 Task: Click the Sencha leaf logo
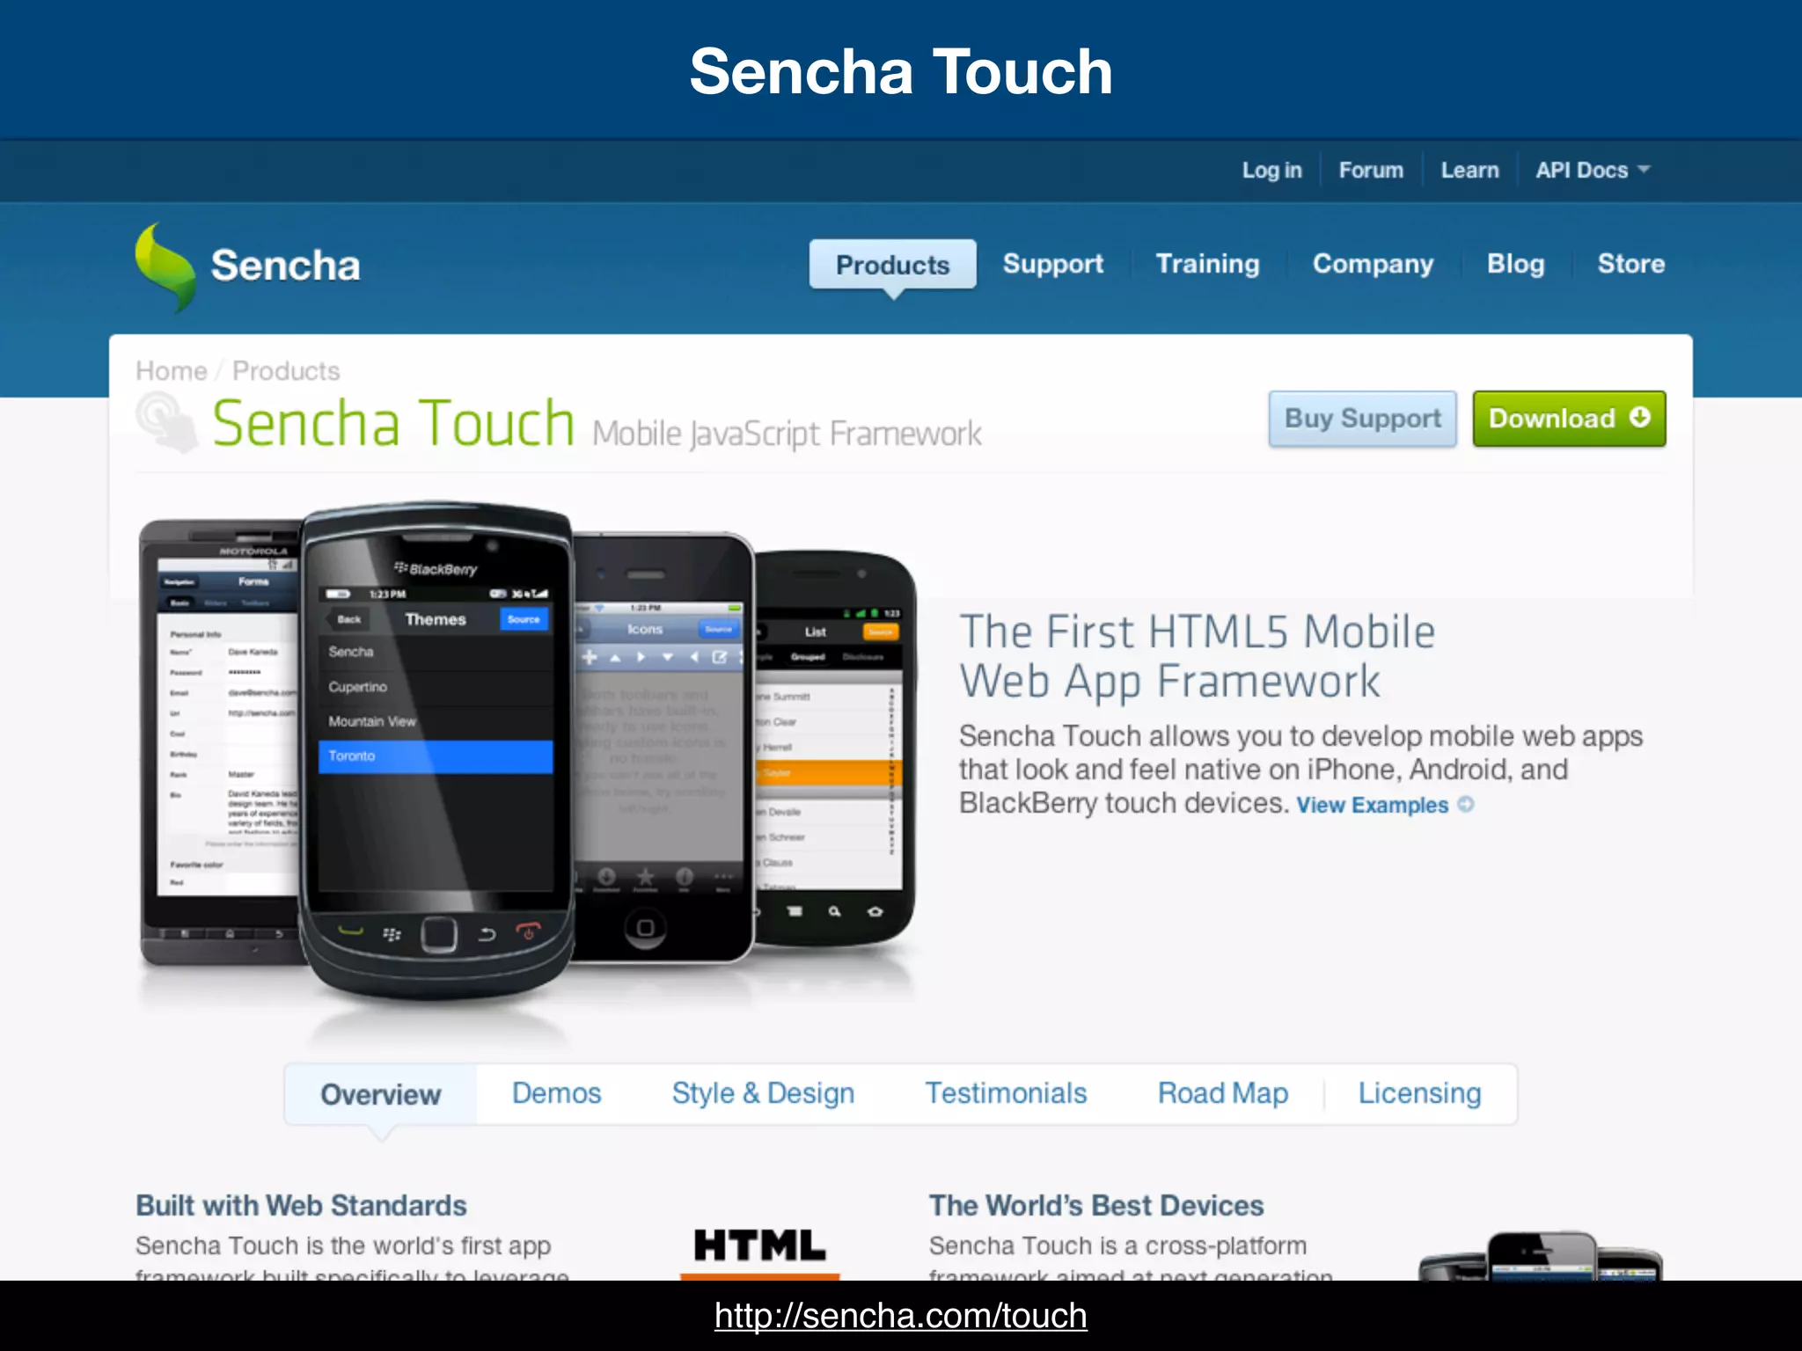(x=165, y=267)
